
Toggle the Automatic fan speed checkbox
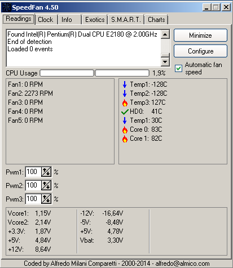(x=178, y=69)
